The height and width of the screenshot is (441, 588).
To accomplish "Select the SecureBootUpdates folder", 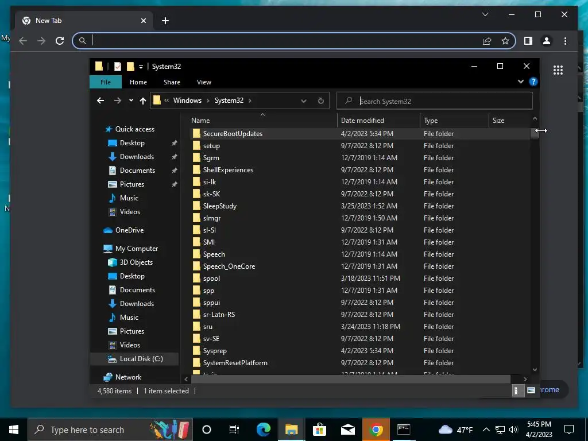I will click(x=233, y=133).
